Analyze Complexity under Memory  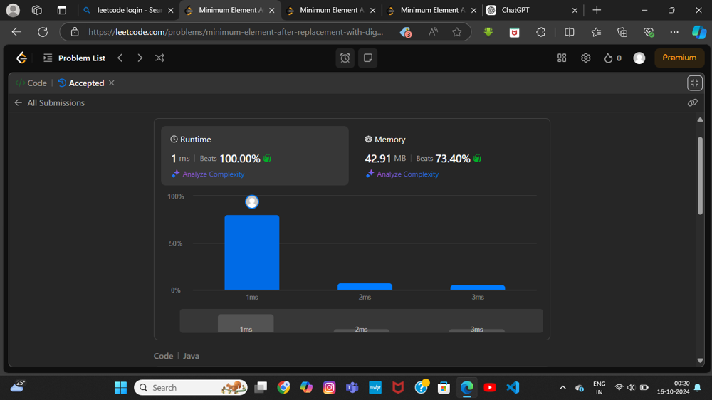tap(402, 174)
